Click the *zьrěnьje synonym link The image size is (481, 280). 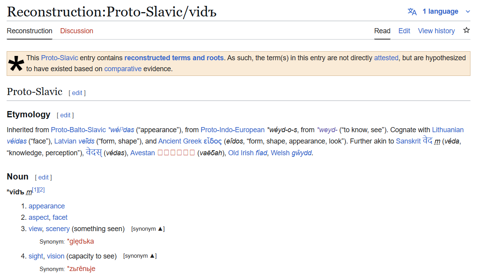click(x=81, y=269)
